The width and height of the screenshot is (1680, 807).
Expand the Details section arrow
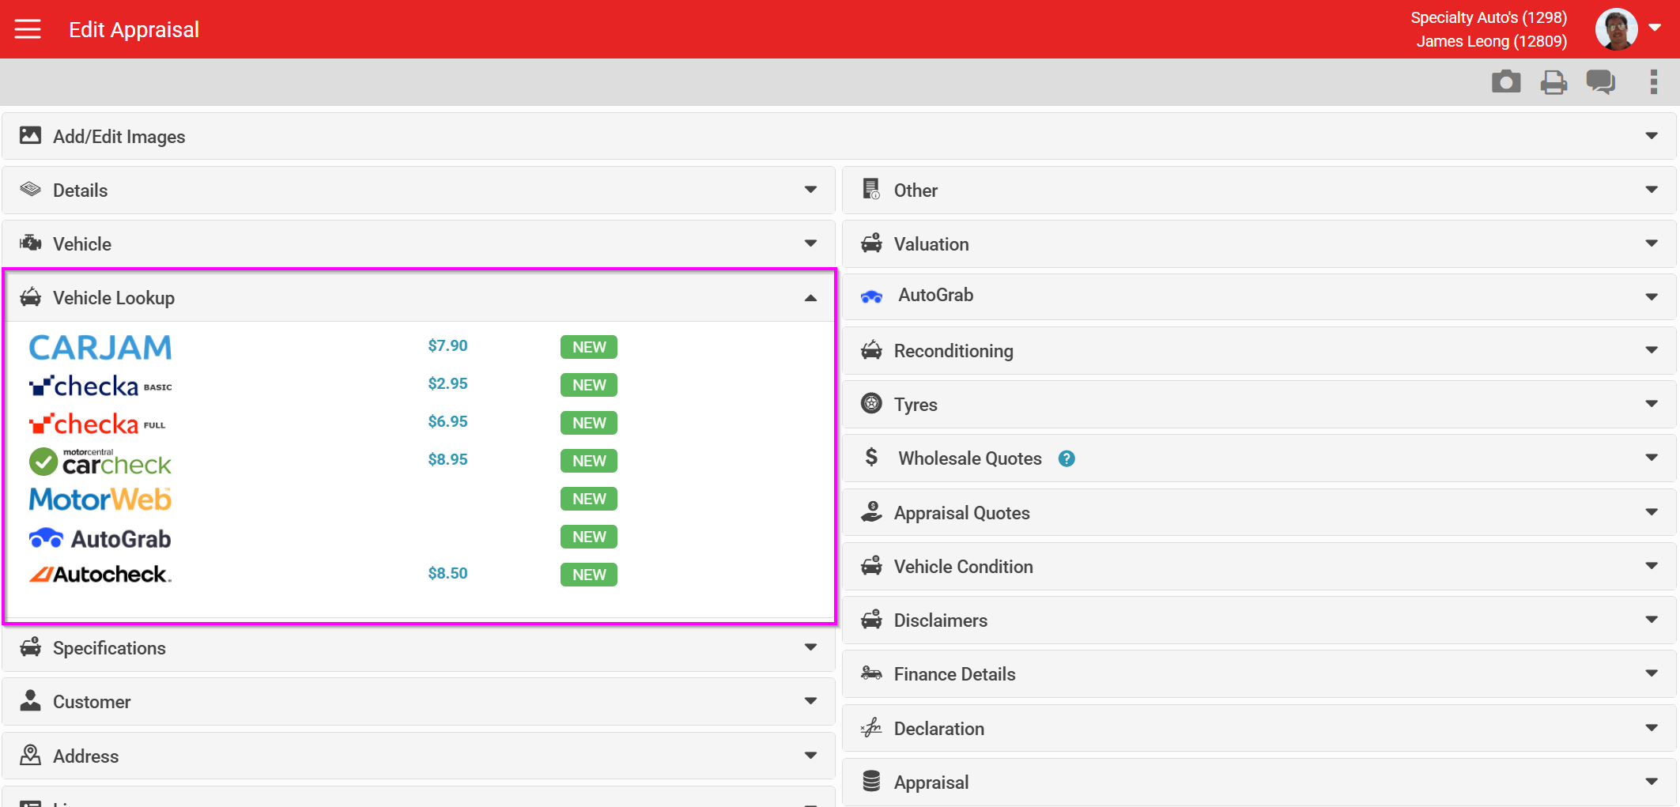coord(810,190)
